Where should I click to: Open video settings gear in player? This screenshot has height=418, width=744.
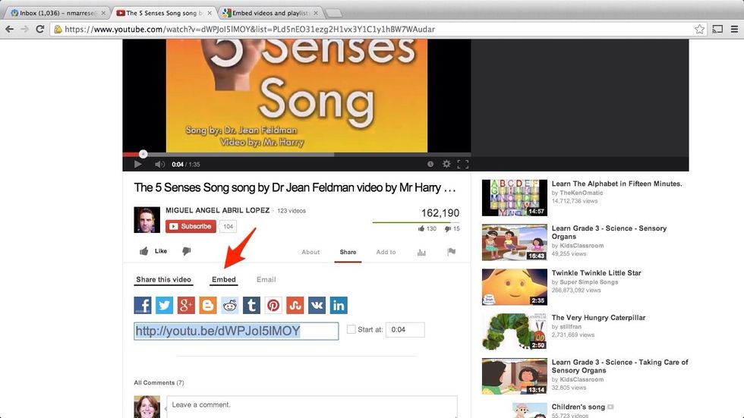click(x=446, y=164)
